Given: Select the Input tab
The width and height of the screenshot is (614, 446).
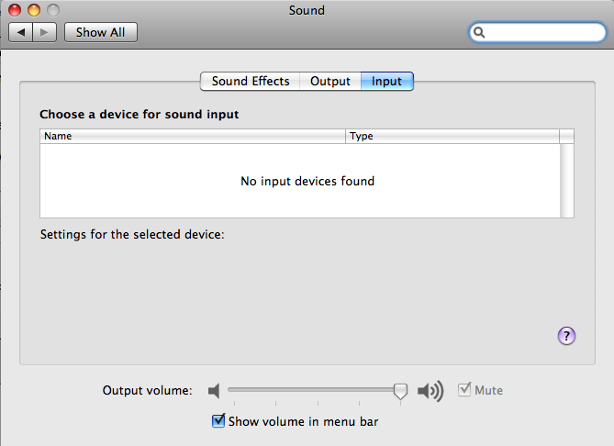Looking at the screenshot, I should click(387, 81).
